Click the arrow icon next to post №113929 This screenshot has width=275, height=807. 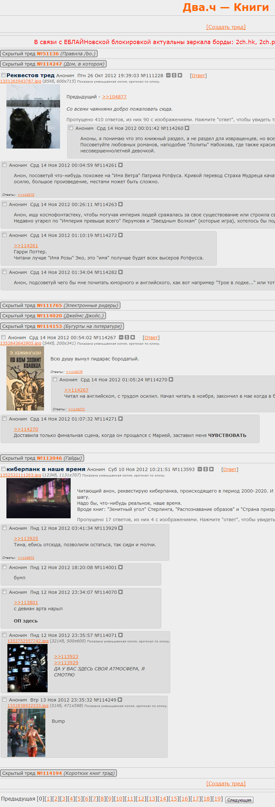click(x=120, y=528)
